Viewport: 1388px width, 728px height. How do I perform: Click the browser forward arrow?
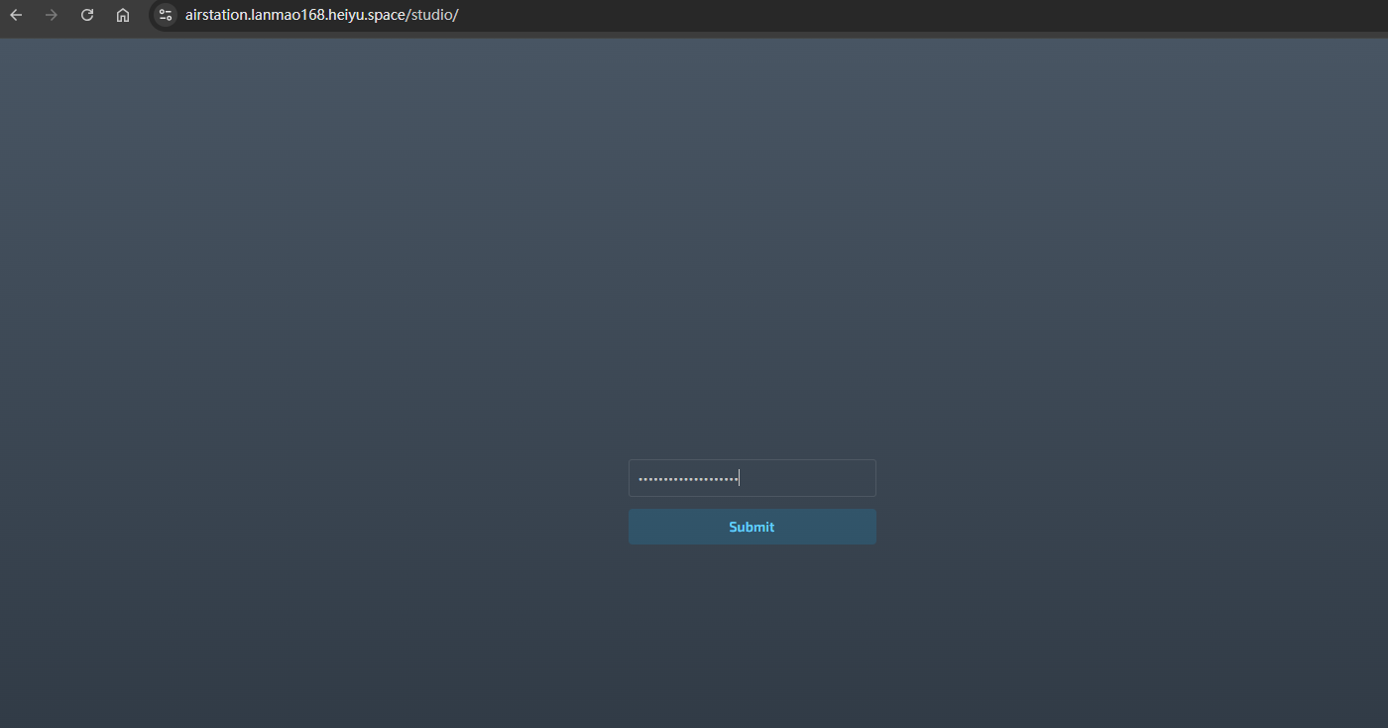tap(52, 15)
